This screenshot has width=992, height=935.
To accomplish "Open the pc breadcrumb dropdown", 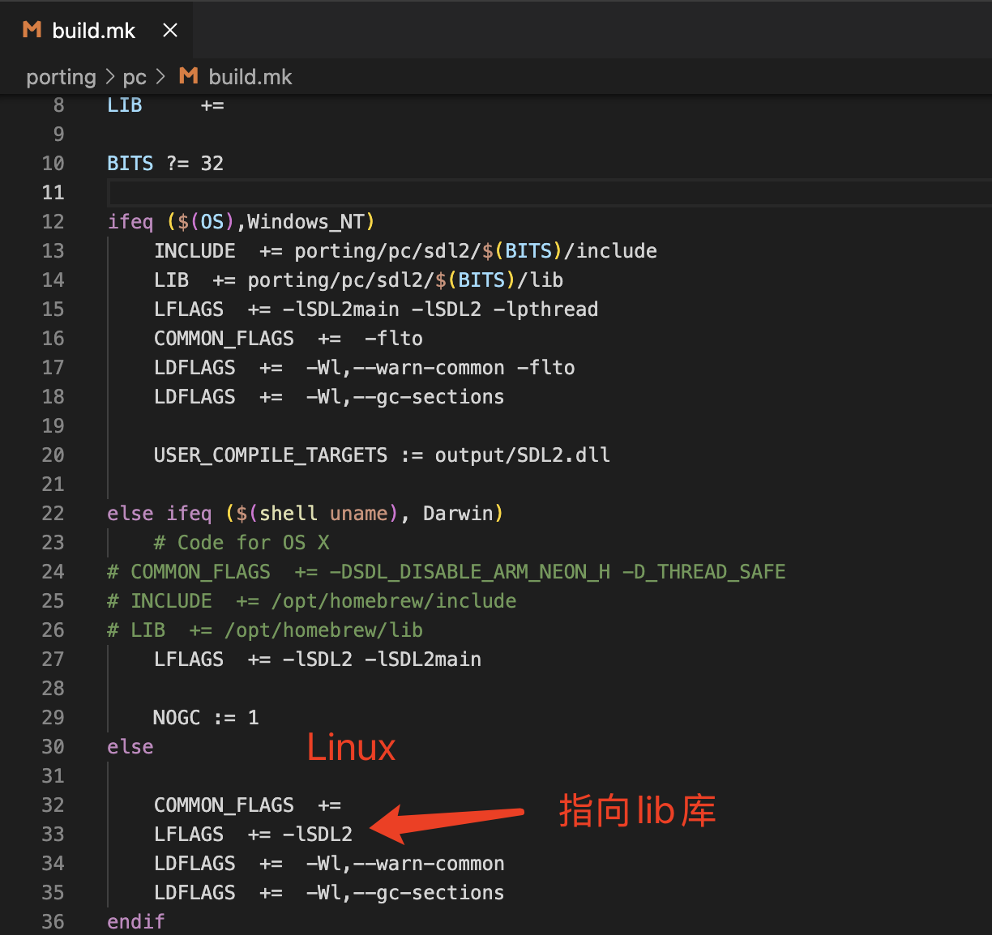I will (x=135, y=76).
